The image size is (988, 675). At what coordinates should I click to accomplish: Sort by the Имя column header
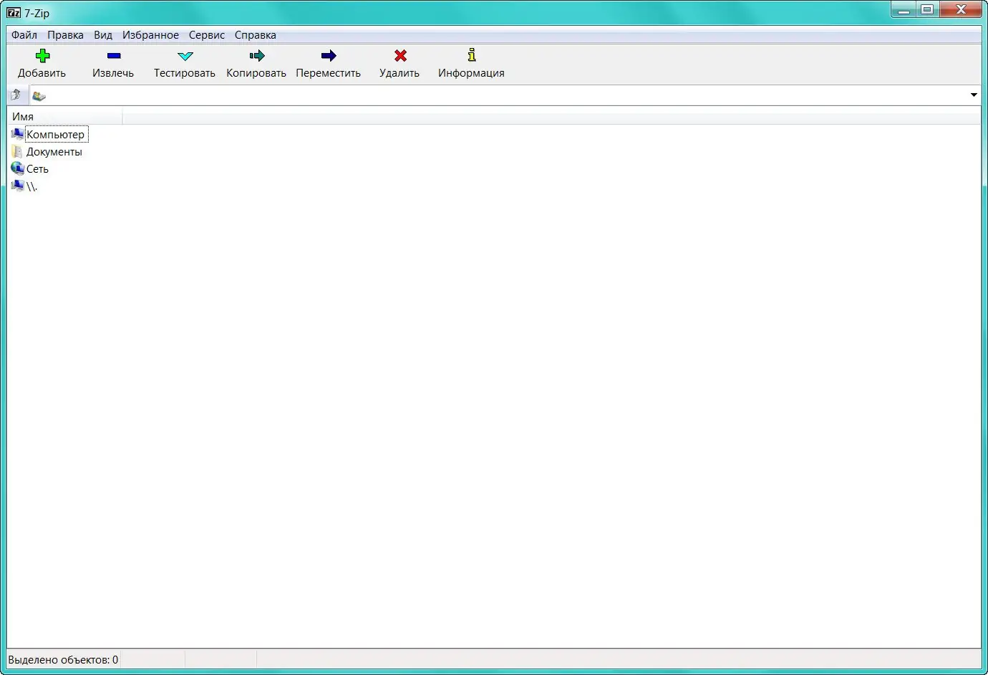point(64,116)
